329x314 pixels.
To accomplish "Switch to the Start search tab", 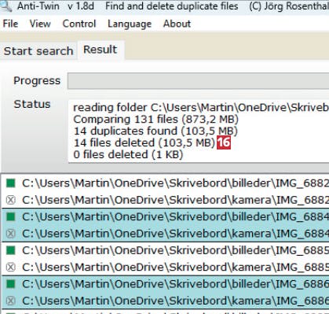I will click(38, 51).
